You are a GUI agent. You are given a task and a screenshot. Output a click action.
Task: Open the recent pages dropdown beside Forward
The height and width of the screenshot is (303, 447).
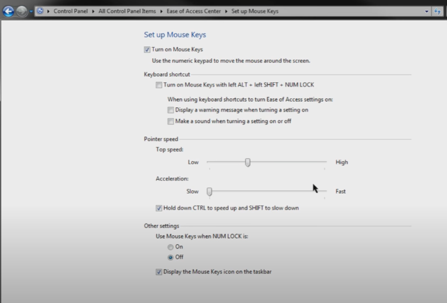tap(31, 12)
